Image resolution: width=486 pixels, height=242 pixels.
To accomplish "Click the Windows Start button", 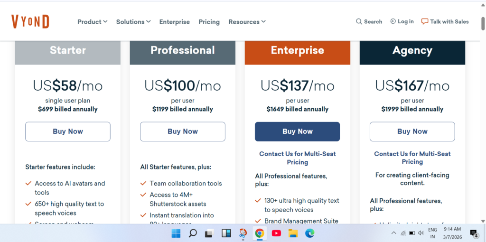I will coord(176,233).
